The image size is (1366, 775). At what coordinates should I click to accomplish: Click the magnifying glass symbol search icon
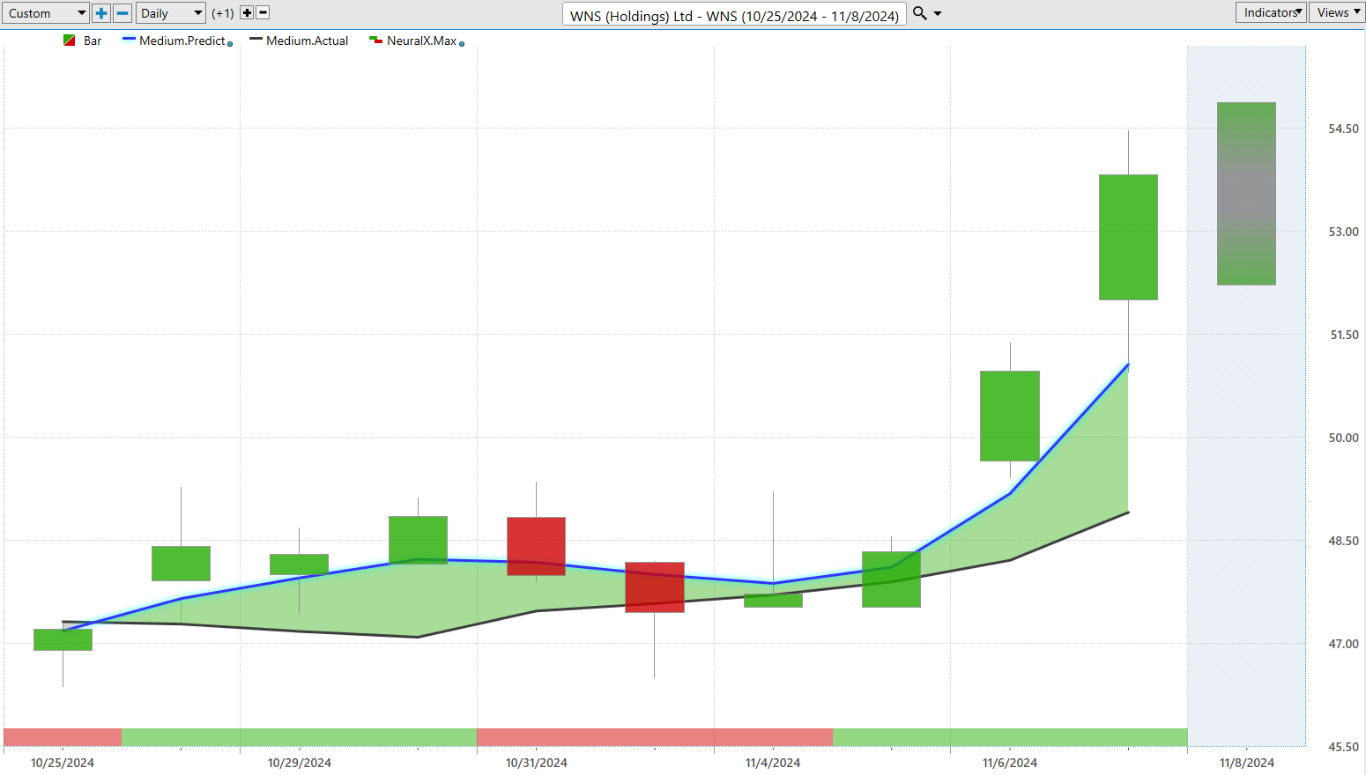tap(919, 13)
